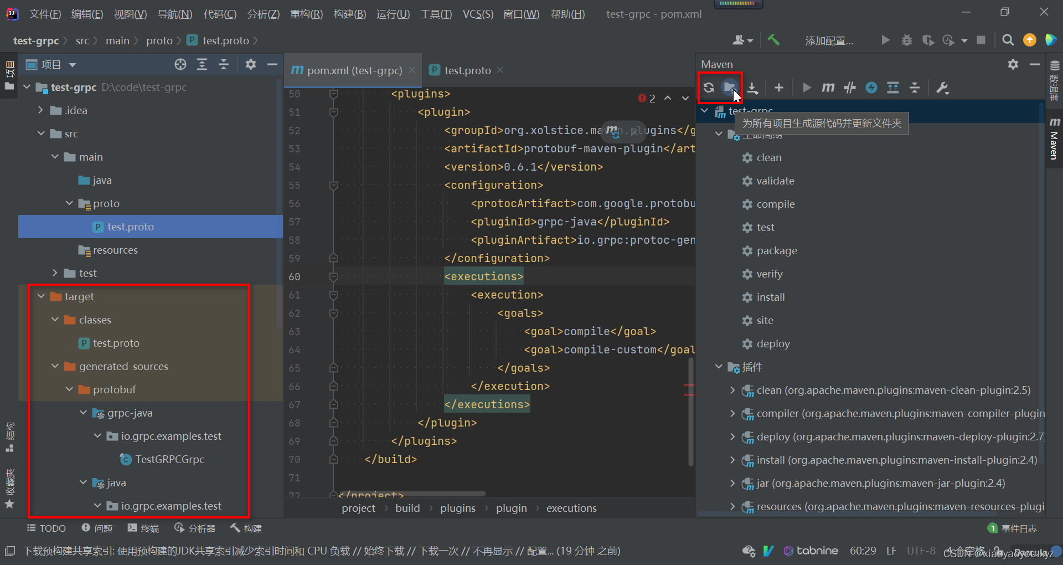Close the test.proto editor tab
The width and height of the screenshot is (1063, 565).
500,70
